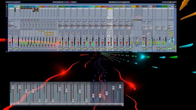
Task: Select the Master track header
Action: (x=171, y=6)
